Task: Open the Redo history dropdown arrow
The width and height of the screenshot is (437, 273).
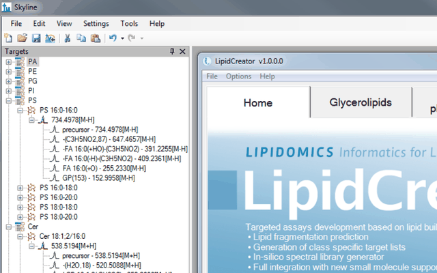Action: coord(142,38)
